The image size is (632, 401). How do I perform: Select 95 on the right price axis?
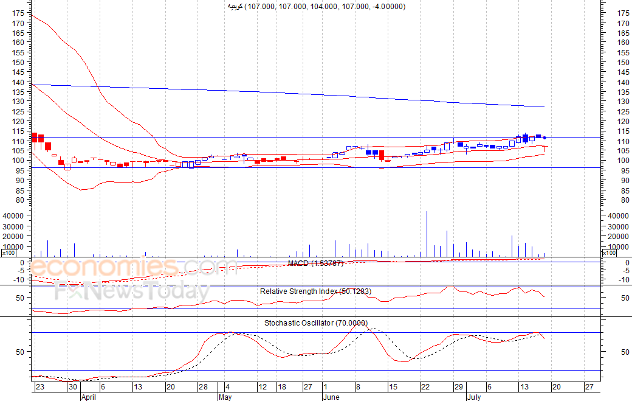pyautogui.click(x=625, y=170)
